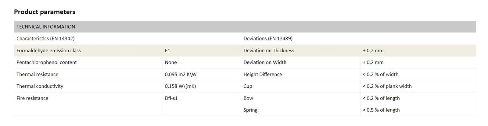Select the Bow row label
Viewport: 488px width, 126px height.
(248, 98)
